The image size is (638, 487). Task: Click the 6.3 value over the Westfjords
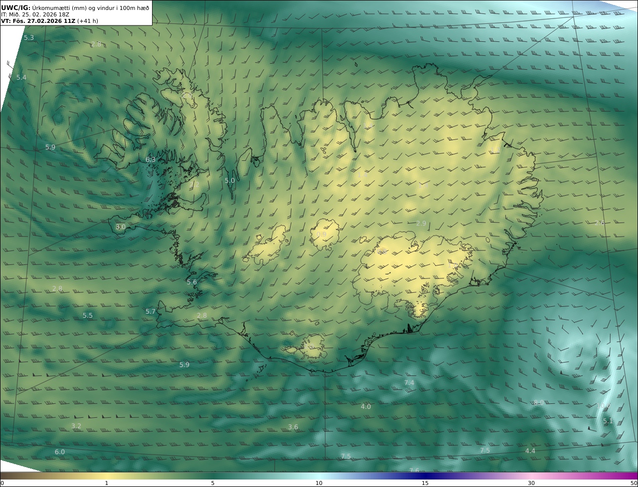151,160
